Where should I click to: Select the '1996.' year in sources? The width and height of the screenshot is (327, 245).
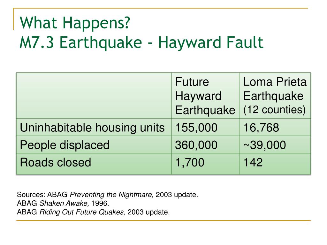click(100, 203)
